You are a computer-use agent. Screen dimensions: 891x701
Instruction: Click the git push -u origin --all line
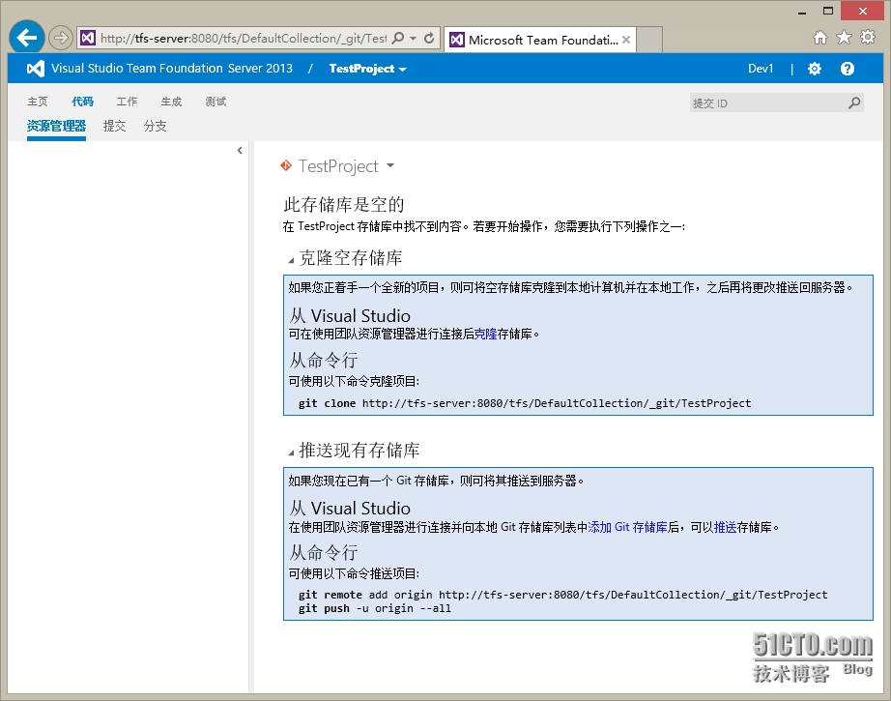click(x=375, y=608)
